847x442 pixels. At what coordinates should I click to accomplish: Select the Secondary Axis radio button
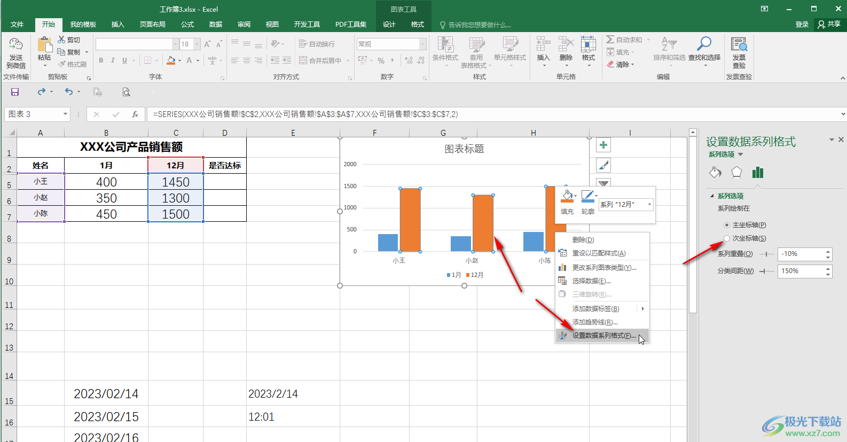tap(727, 238)
